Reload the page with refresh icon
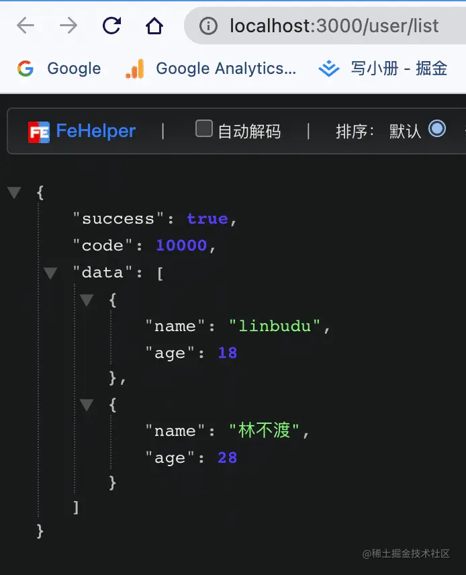 click(111, 26)
